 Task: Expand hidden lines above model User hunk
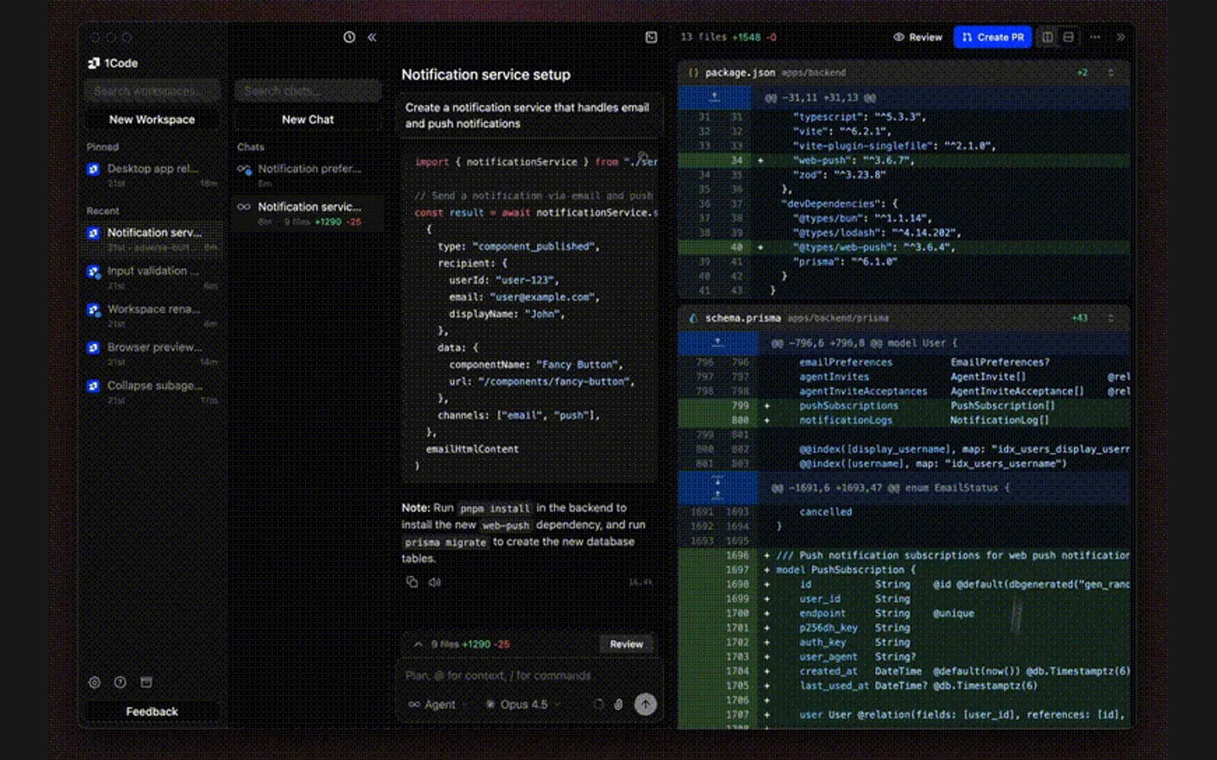(717, 343)
